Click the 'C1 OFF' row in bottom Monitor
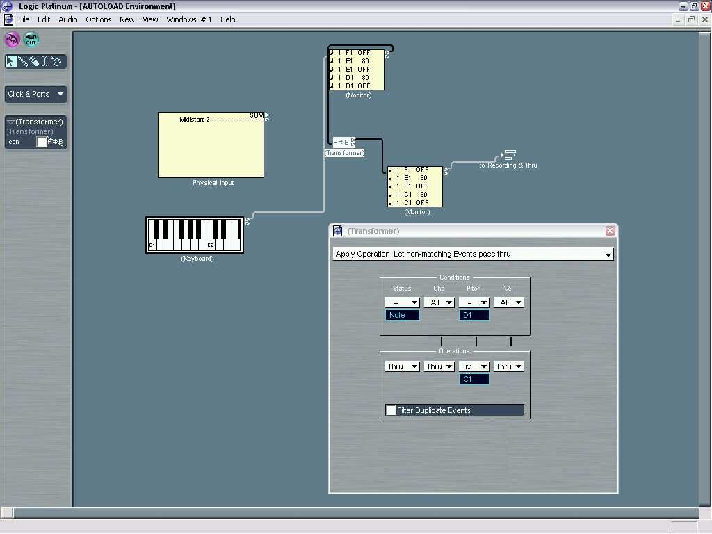 [414, 202]
